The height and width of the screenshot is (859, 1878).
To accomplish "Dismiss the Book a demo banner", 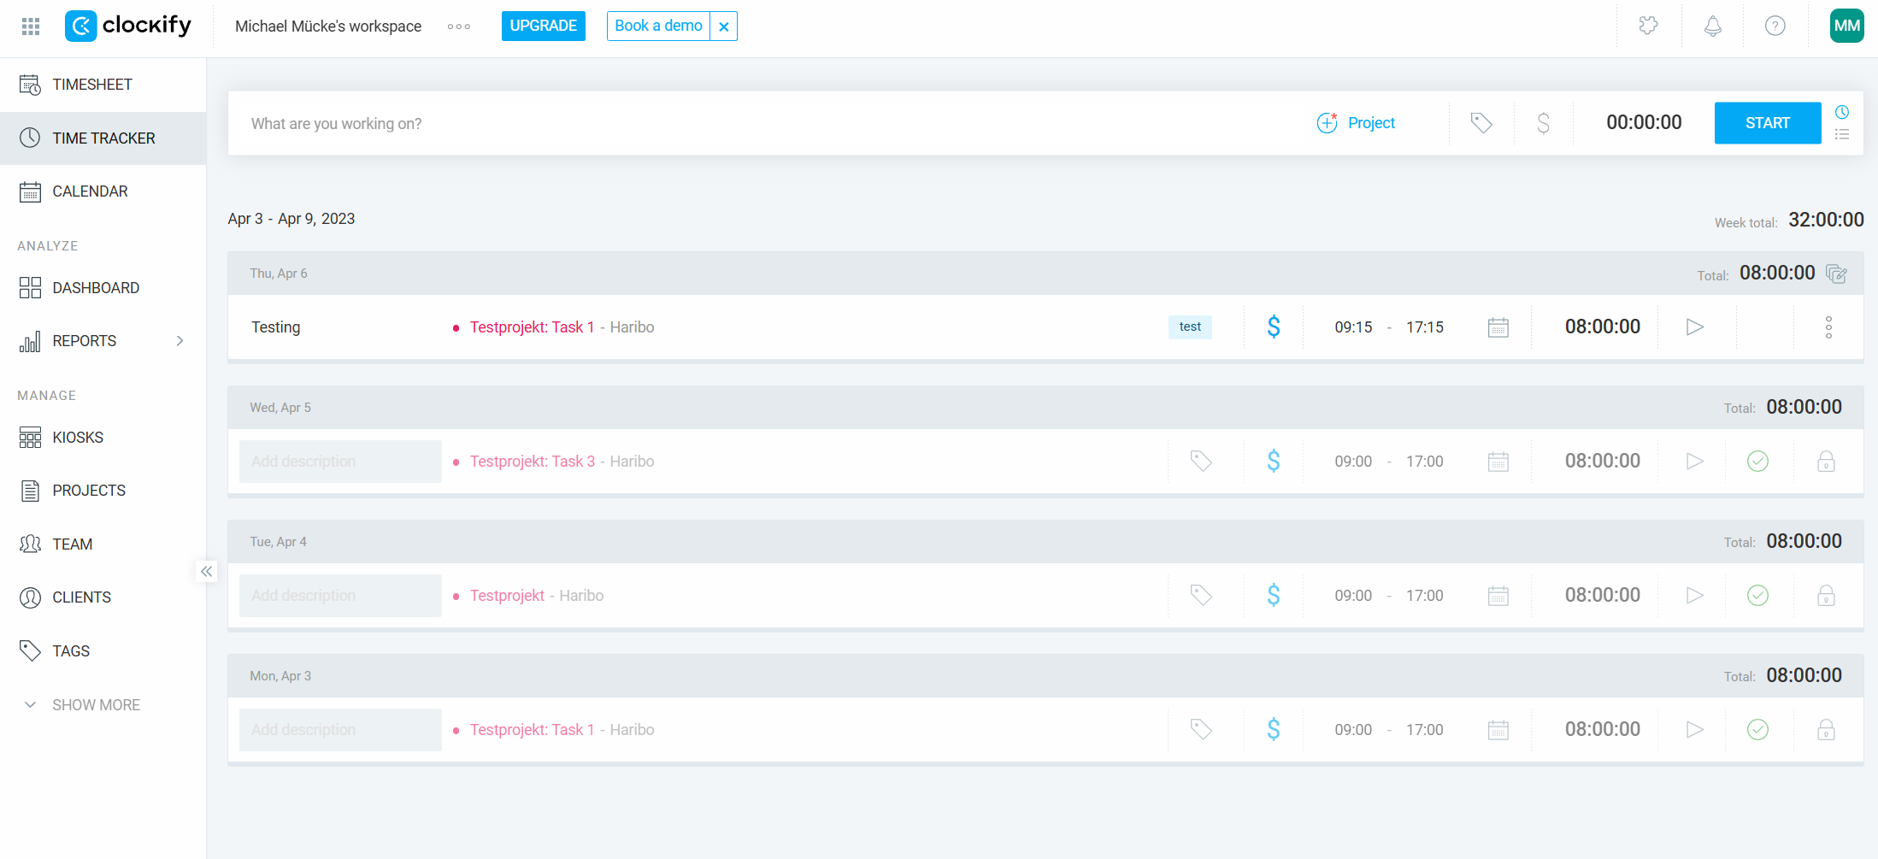I will point(724,26).
